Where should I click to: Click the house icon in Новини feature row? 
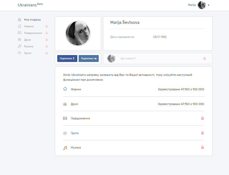(65, 89)
